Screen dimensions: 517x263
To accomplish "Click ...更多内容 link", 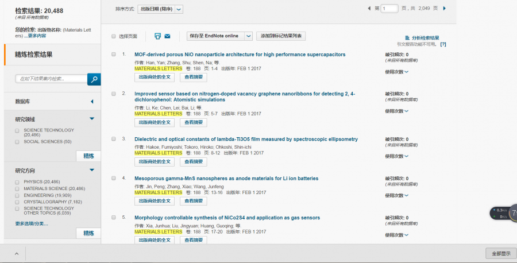I will [x=35, y=36].
